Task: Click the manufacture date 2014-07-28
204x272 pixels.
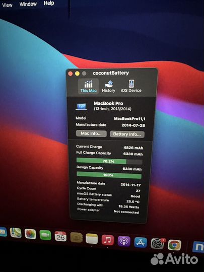Action: (133, 125)
